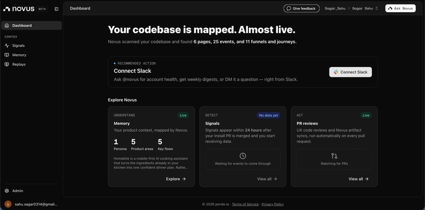425x210 pixels.
Task: Click the speech bubble feedback icon
Action: (x=289, y=8)
